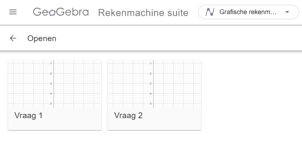Click the -1 axis label in Vraag 1 preview
Image resolution: width=302 pixels, height=147 pixels.
[x=51, y=63]
